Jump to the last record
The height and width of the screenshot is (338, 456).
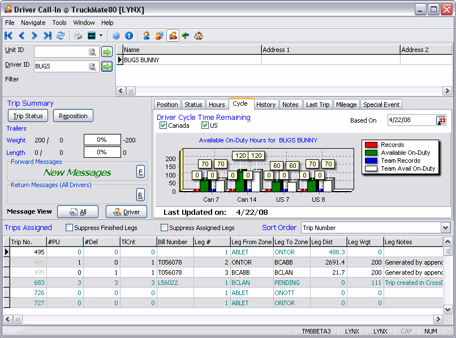tap(47, 36)
